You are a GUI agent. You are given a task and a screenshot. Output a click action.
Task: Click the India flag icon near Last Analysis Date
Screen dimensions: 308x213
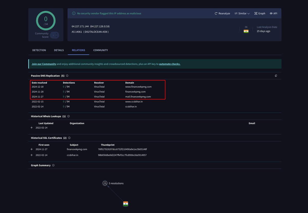pos(246,31)
